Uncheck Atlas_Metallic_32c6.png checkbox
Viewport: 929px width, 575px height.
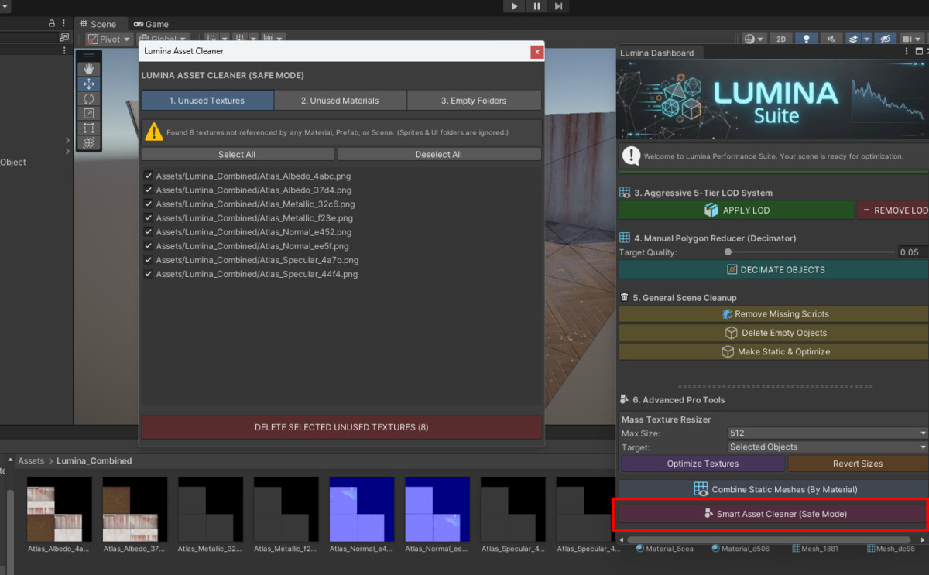pyautogui.click(x=148, y=204)
